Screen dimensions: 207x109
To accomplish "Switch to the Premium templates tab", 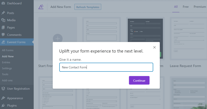I will pyautogui.click(x=200, y=7).
